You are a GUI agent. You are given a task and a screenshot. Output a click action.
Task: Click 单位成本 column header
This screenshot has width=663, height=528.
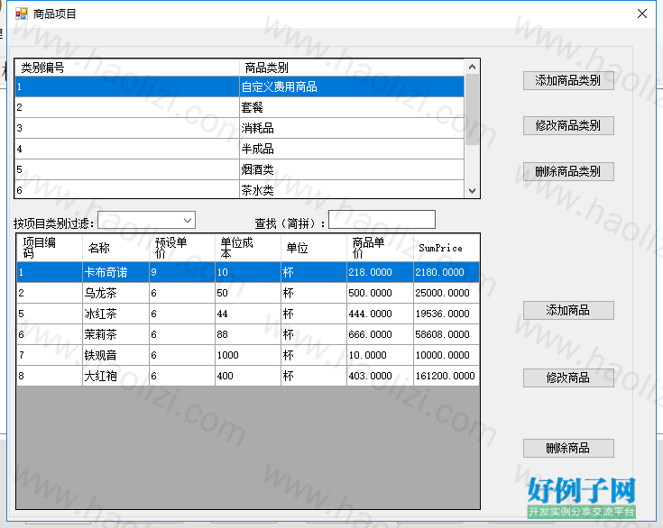[248, 248]
